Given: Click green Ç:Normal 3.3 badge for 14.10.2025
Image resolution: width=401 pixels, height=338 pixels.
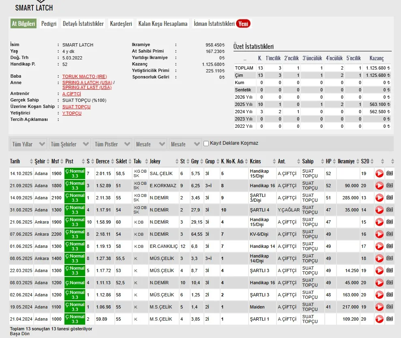Looking at the screenshot, I should (75, 173).
